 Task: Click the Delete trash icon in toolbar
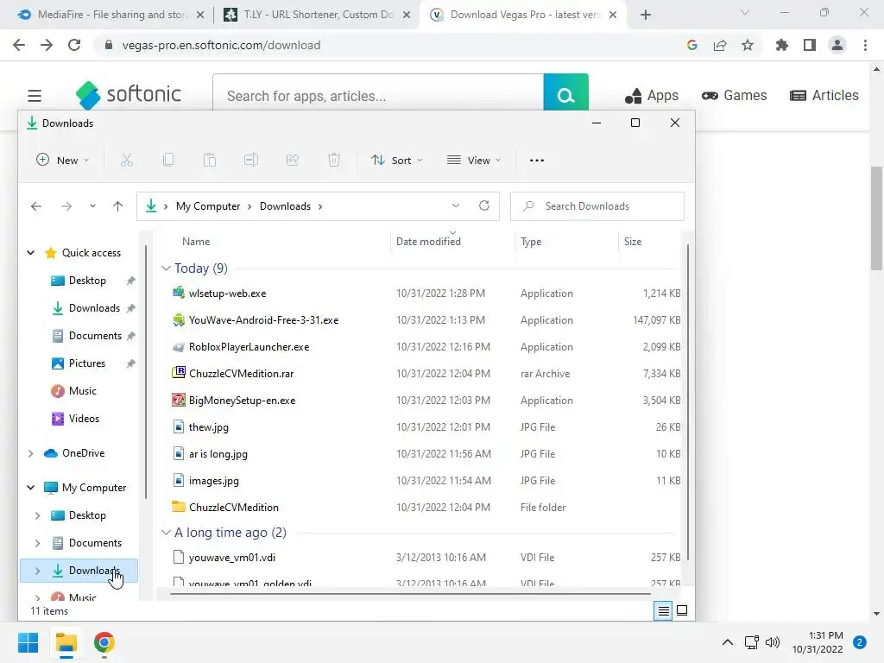coord(334,160)
